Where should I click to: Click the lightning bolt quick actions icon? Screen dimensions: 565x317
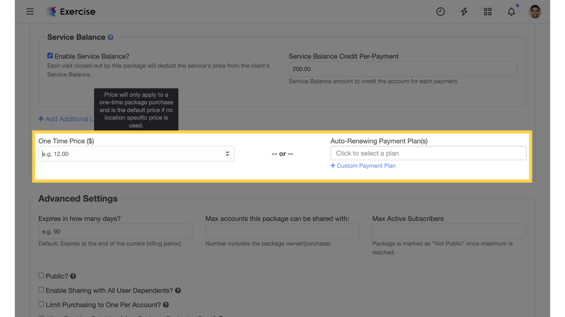click(464, 12)
